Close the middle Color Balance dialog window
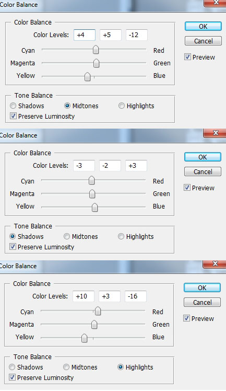Viewport: 226px width, 391px height. (x=216, y=133)
